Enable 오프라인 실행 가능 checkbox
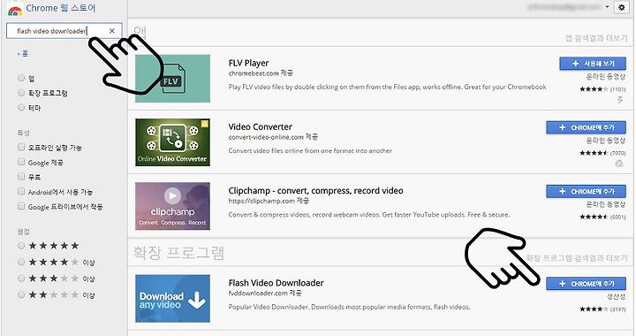636x336 pixels. tap(21, 148)
